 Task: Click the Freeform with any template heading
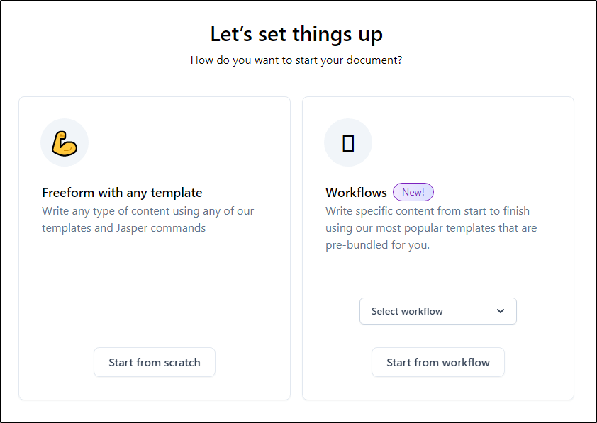click(x=122, y=192)
